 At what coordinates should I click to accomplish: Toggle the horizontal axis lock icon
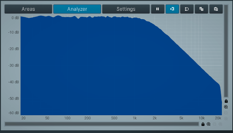tap(203, 124)
